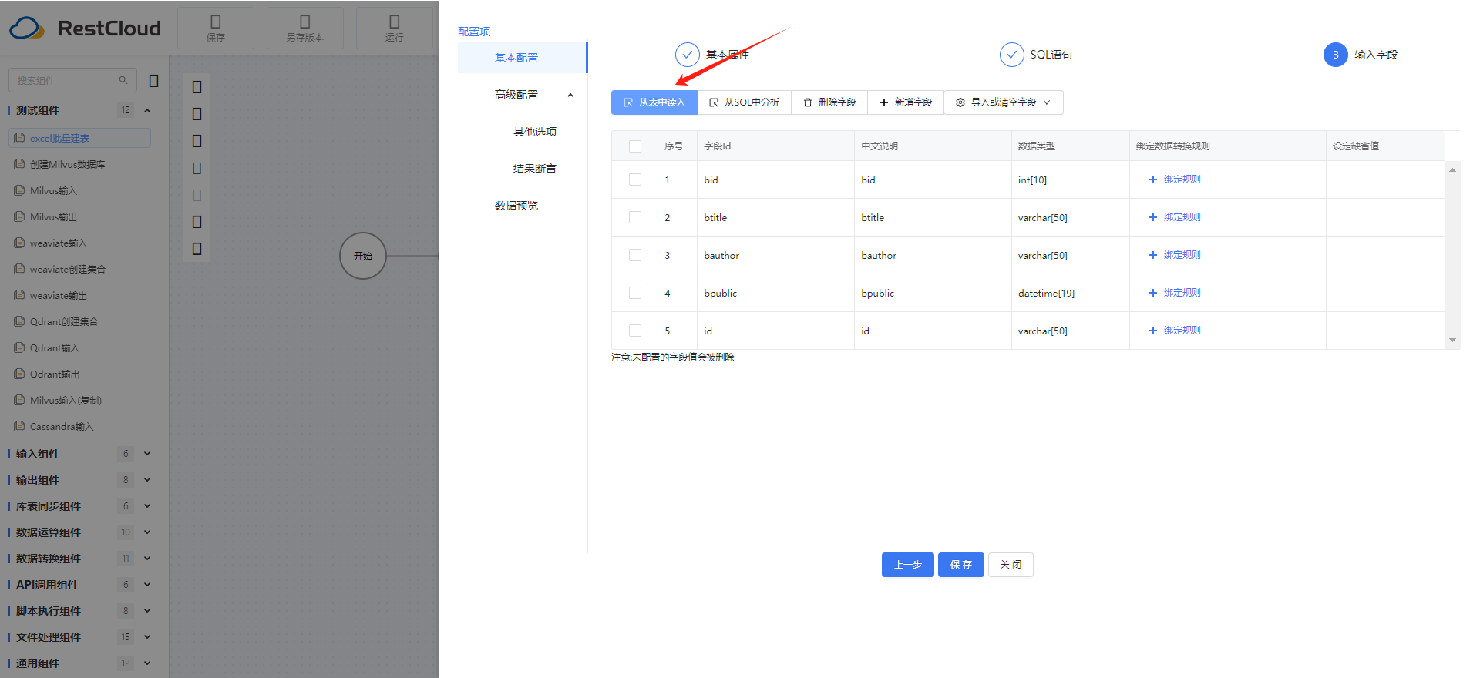Click the icon beside the component search box
The height and width of the screenshot is (678, 1480).
[153, 80]
